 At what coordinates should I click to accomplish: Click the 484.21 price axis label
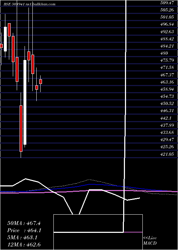tap(167, 46)
